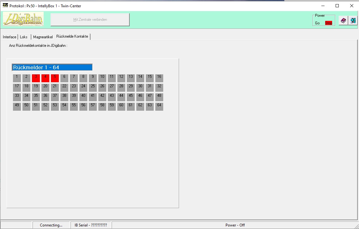Click the app icon in title bar
The width and height of the screenshot is (359, 229).
[5, 5]
